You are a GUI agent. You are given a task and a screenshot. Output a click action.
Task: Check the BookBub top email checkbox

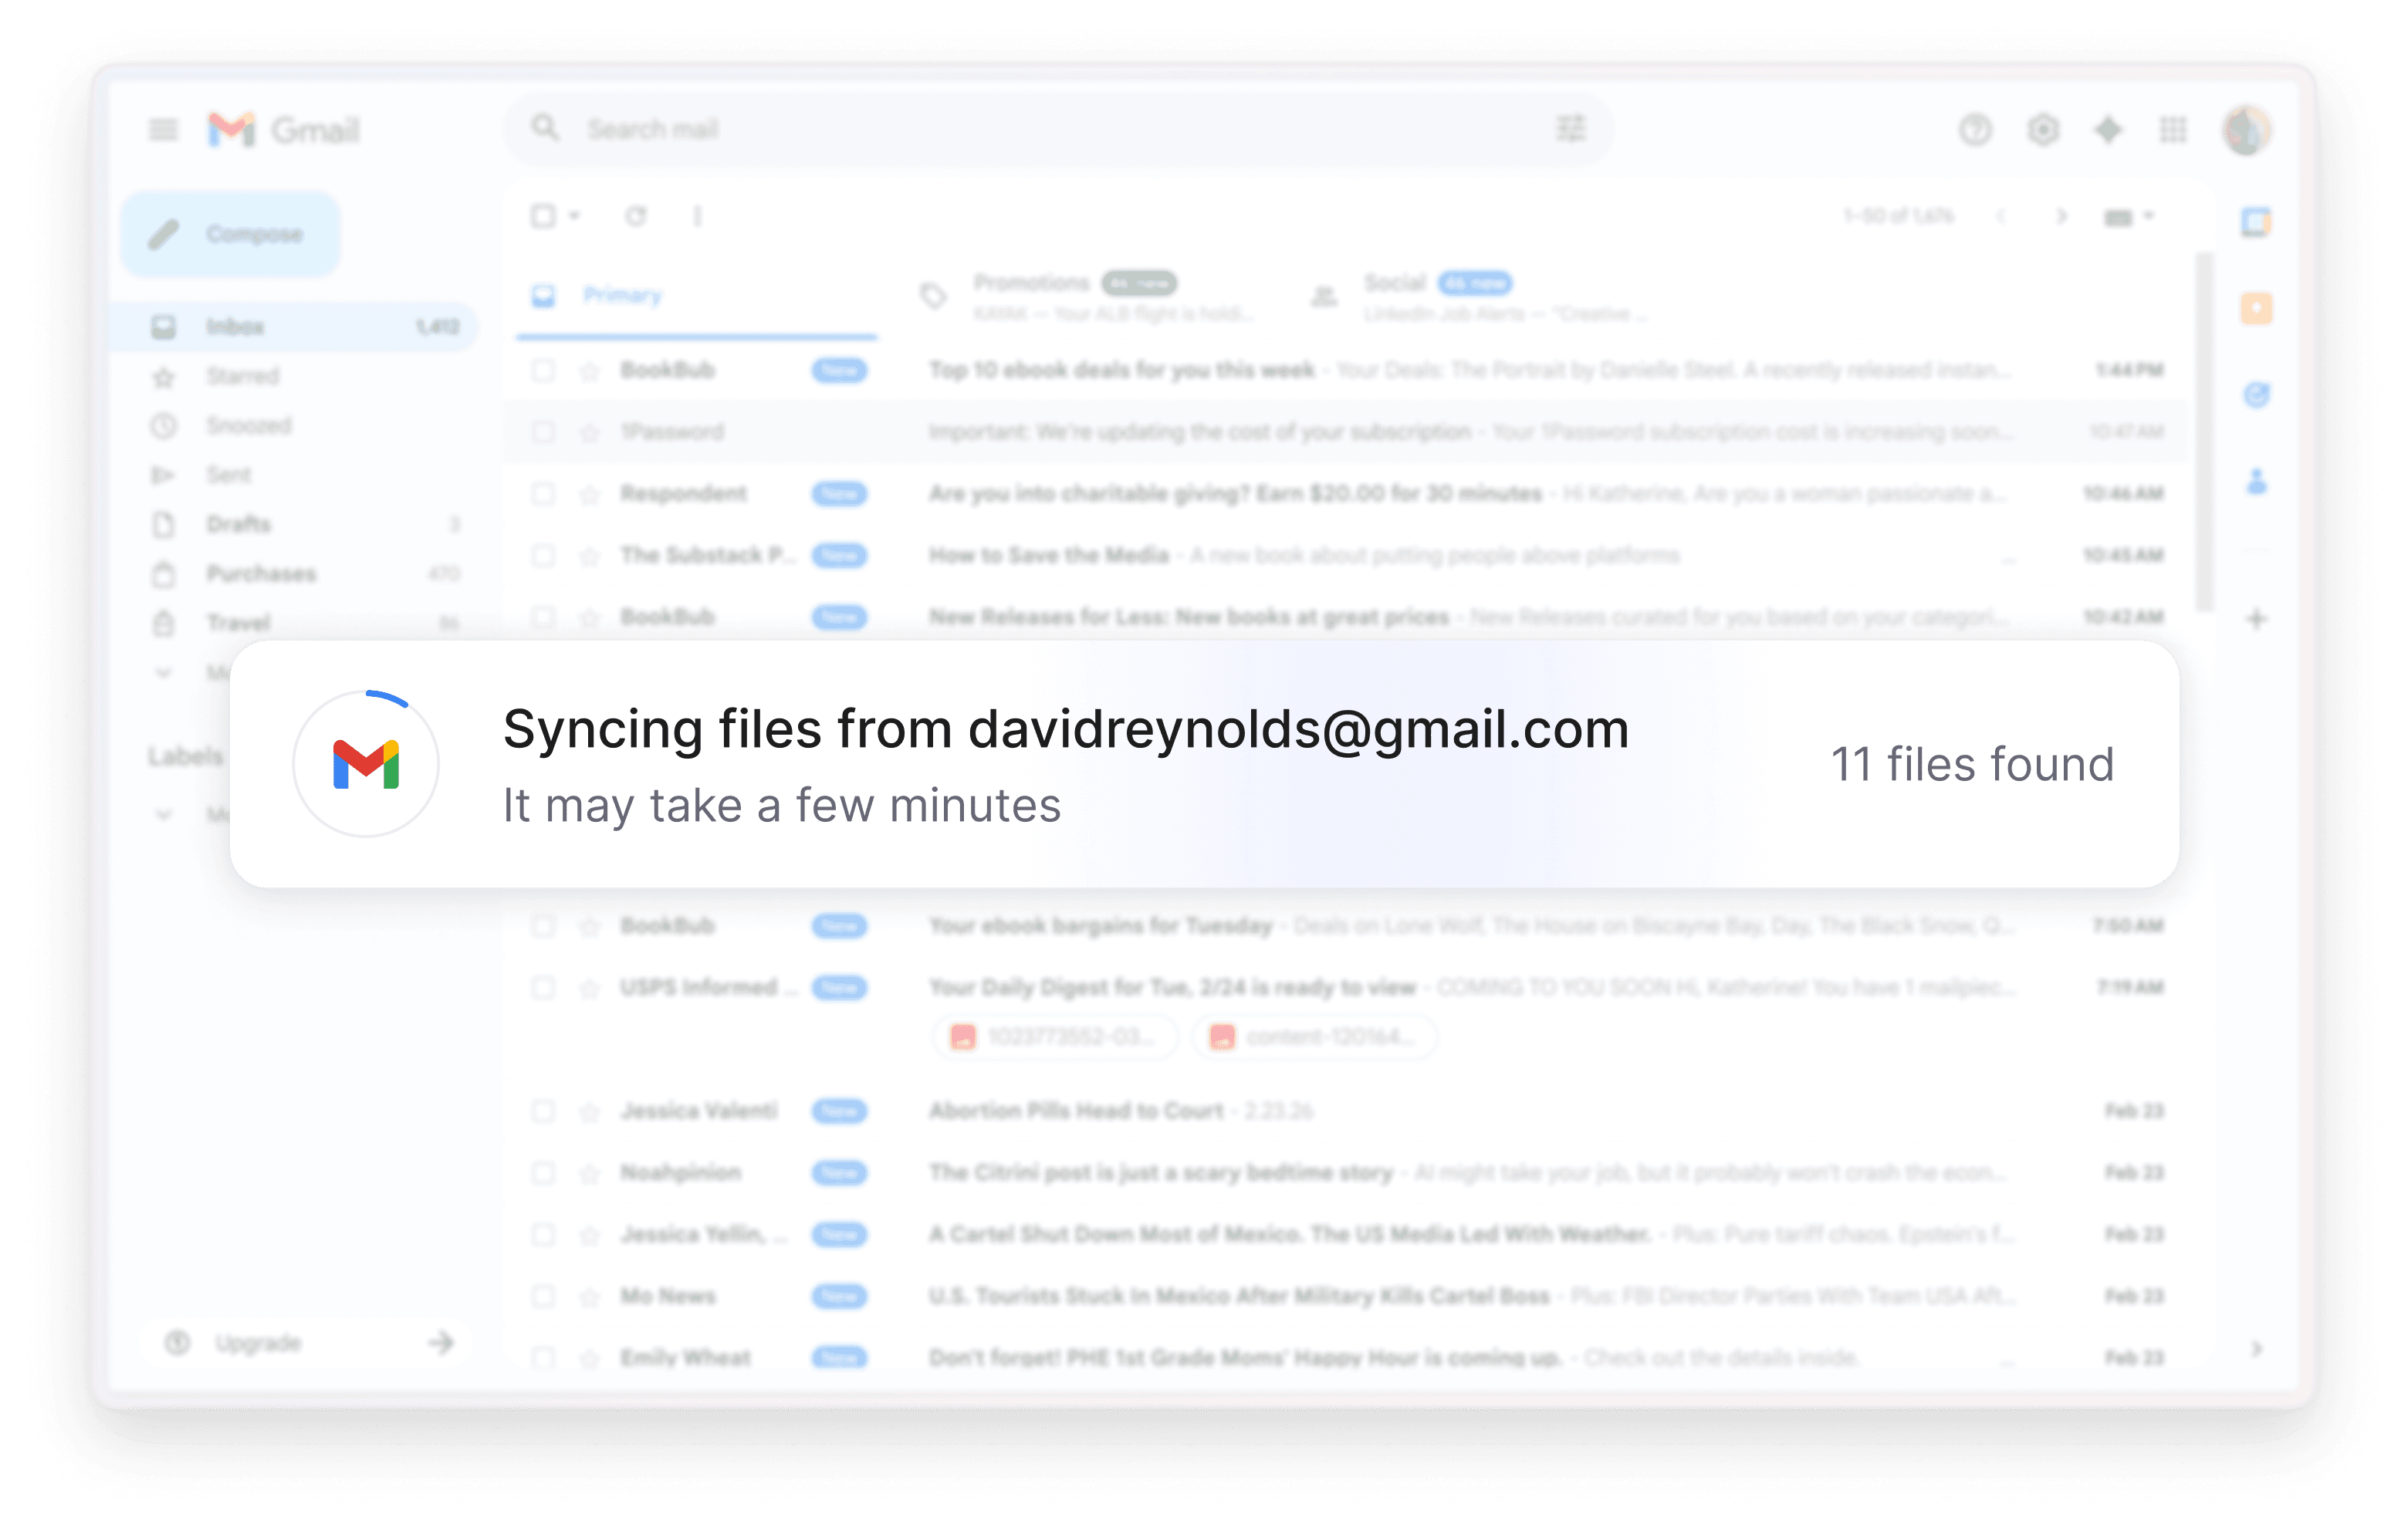click(x=543, y=370)
